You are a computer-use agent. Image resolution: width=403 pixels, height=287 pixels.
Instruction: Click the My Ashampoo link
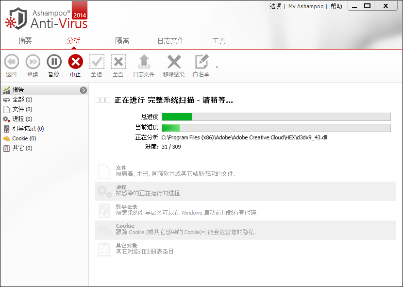[x=306, y=6]
